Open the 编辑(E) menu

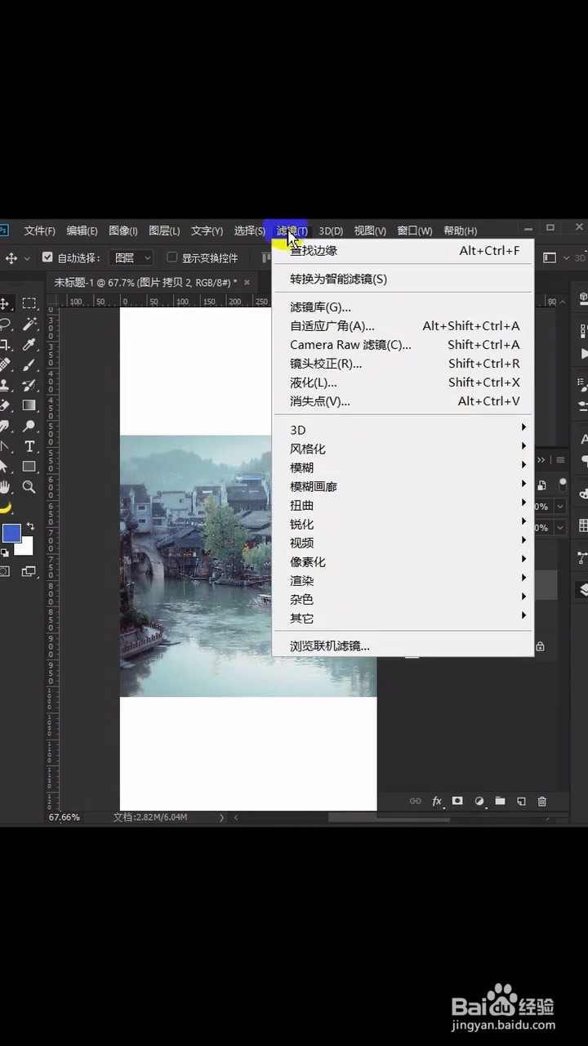click(82, 231)
